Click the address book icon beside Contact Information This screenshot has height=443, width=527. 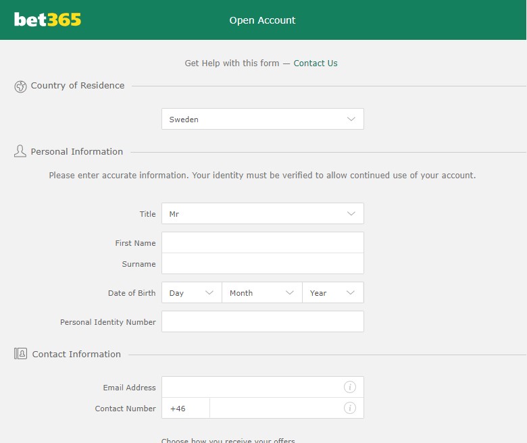click(x=20, y=353)
